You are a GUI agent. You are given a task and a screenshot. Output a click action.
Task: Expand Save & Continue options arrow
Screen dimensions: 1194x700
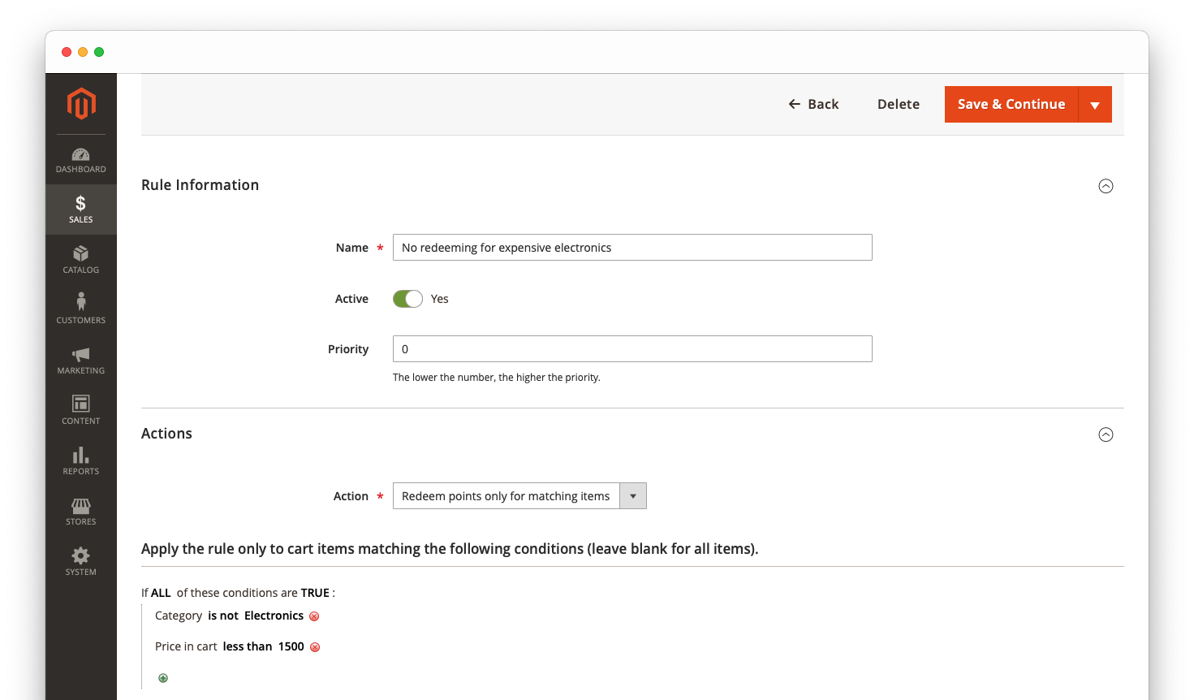(1097, 104)
